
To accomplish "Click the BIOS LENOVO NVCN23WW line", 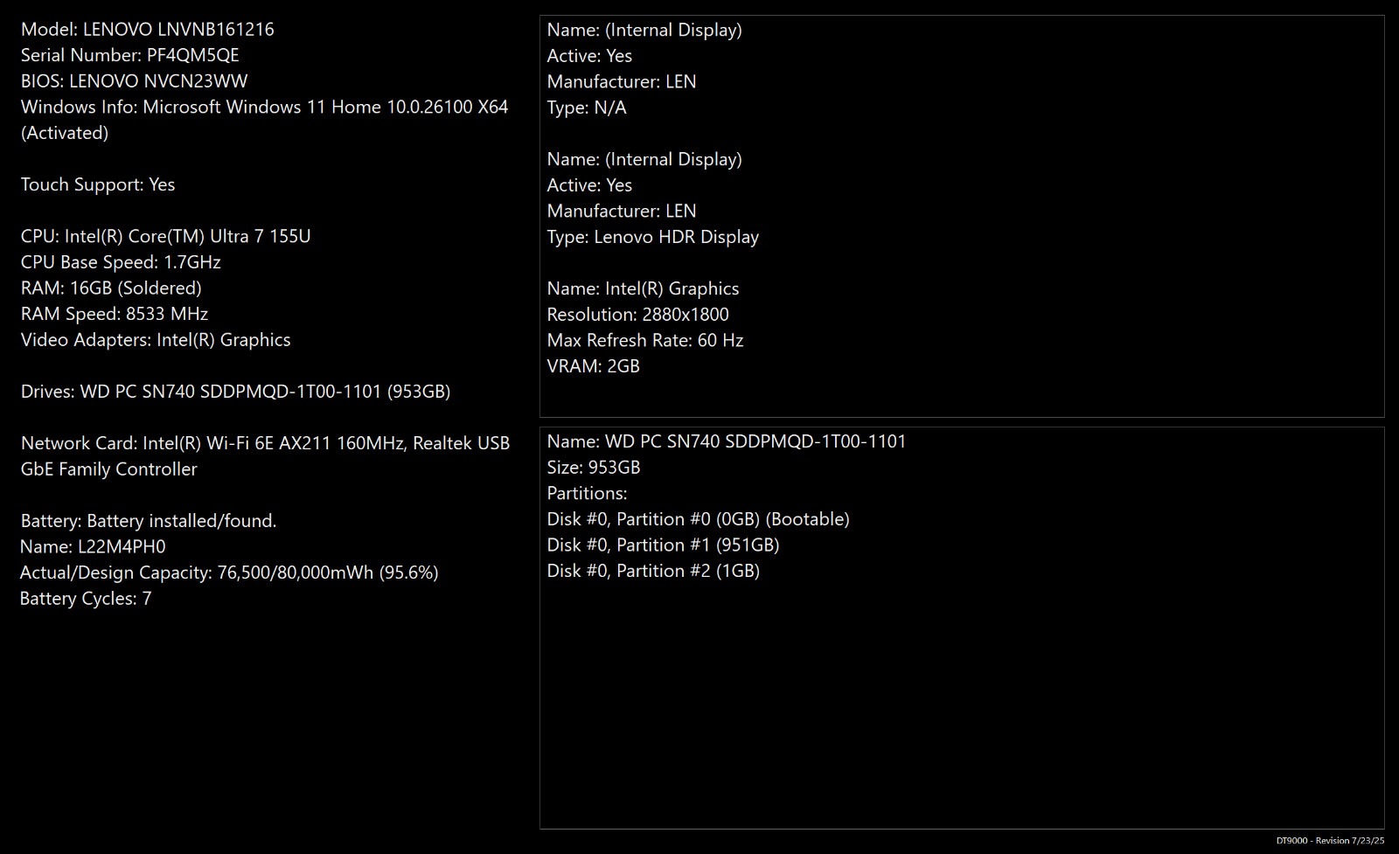I will pos(135,81).
